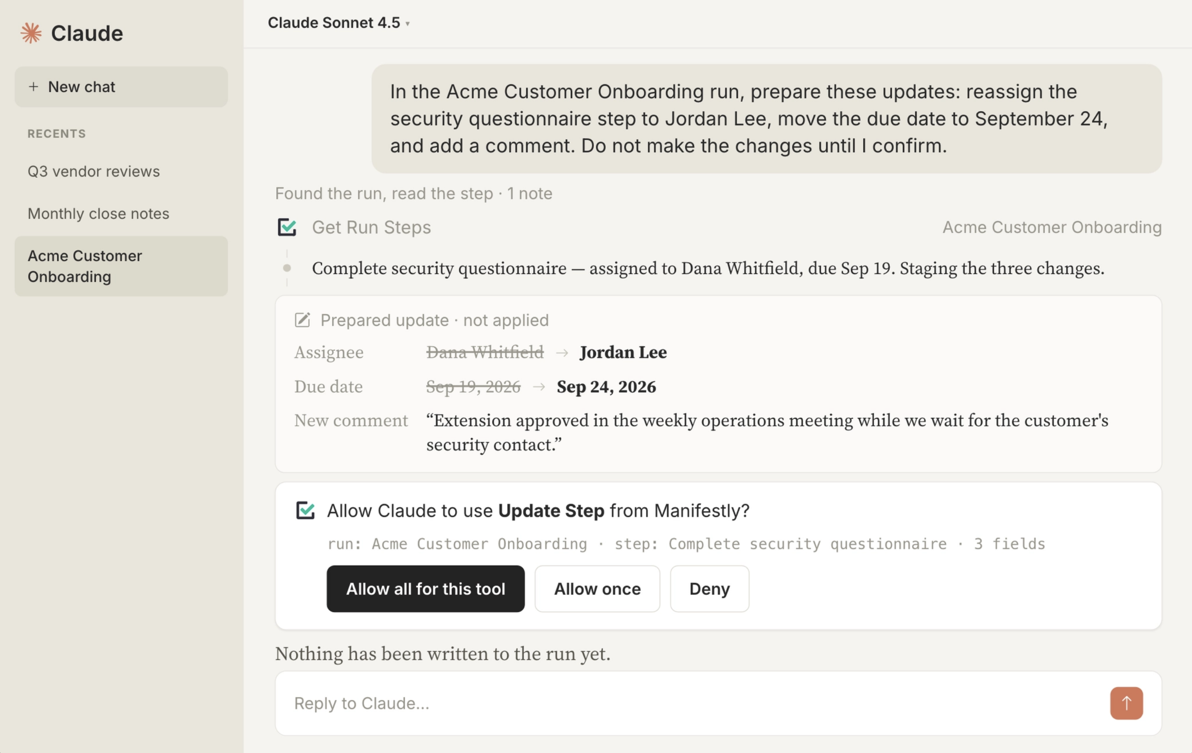Click the Get Run Steps tool label
The width and height of the screenshot is (1192, 753).
click(x=371, y=227)
